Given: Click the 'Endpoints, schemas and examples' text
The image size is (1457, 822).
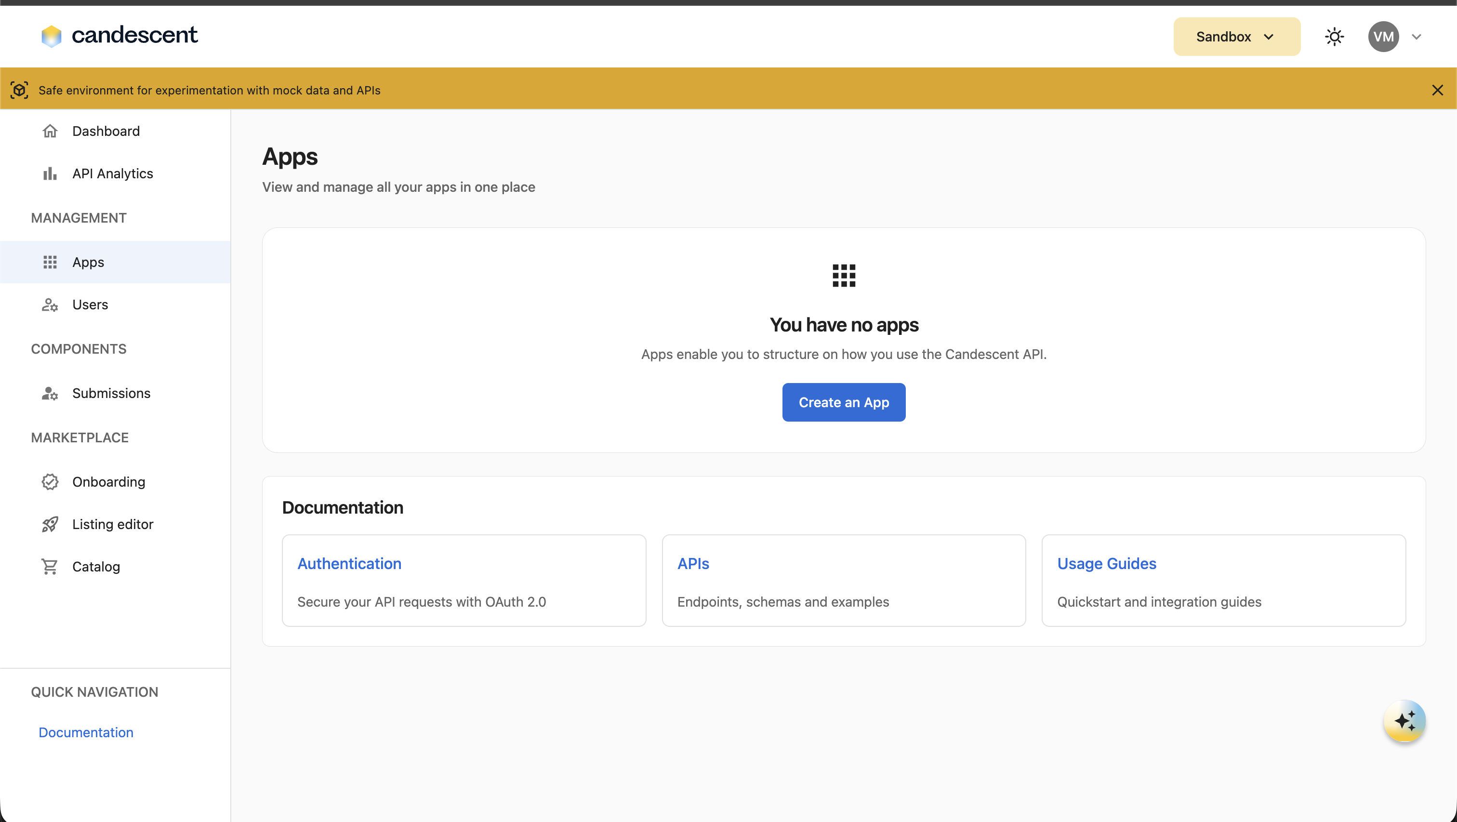Looking at the screenshot, I should 783,602.
